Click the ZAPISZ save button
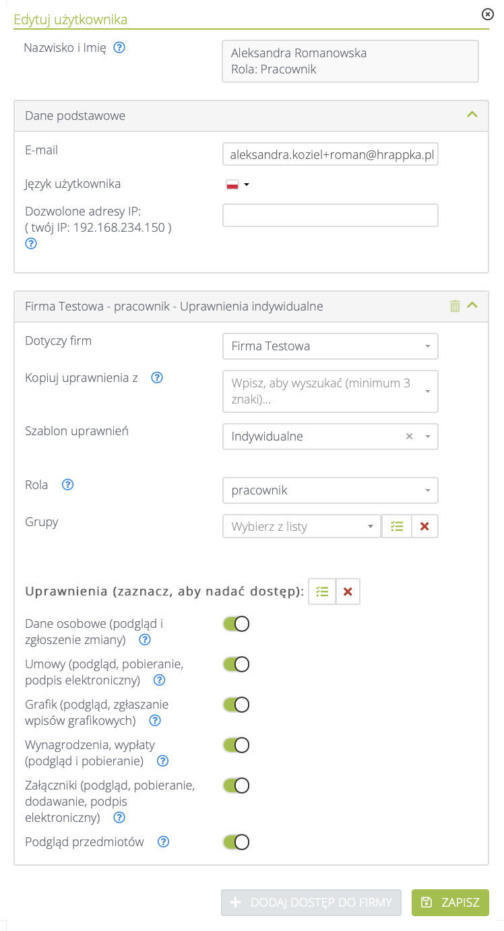 click(x=450, y=903)
